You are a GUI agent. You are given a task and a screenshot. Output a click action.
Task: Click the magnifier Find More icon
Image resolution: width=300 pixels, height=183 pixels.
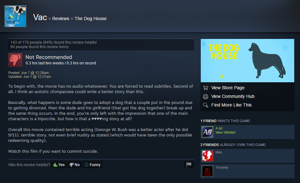(x=206, y=105)
